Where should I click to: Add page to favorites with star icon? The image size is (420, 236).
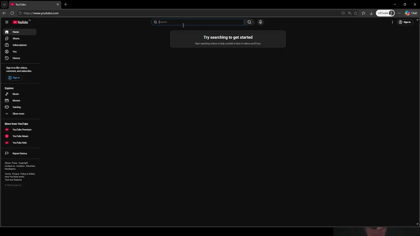coord(356,13)
